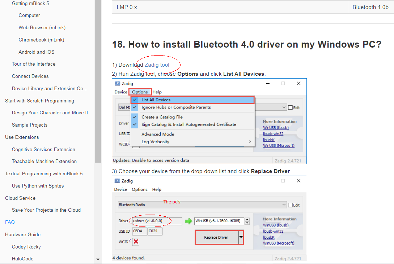Click the USB ID 0BDA field
This screenshot has width=394, height=264.
[139, 231]
